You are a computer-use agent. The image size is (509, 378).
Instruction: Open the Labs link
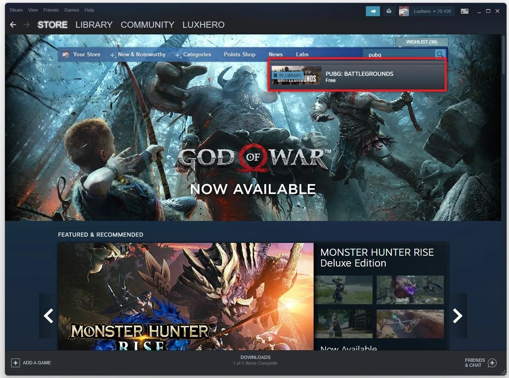point(302,54)
